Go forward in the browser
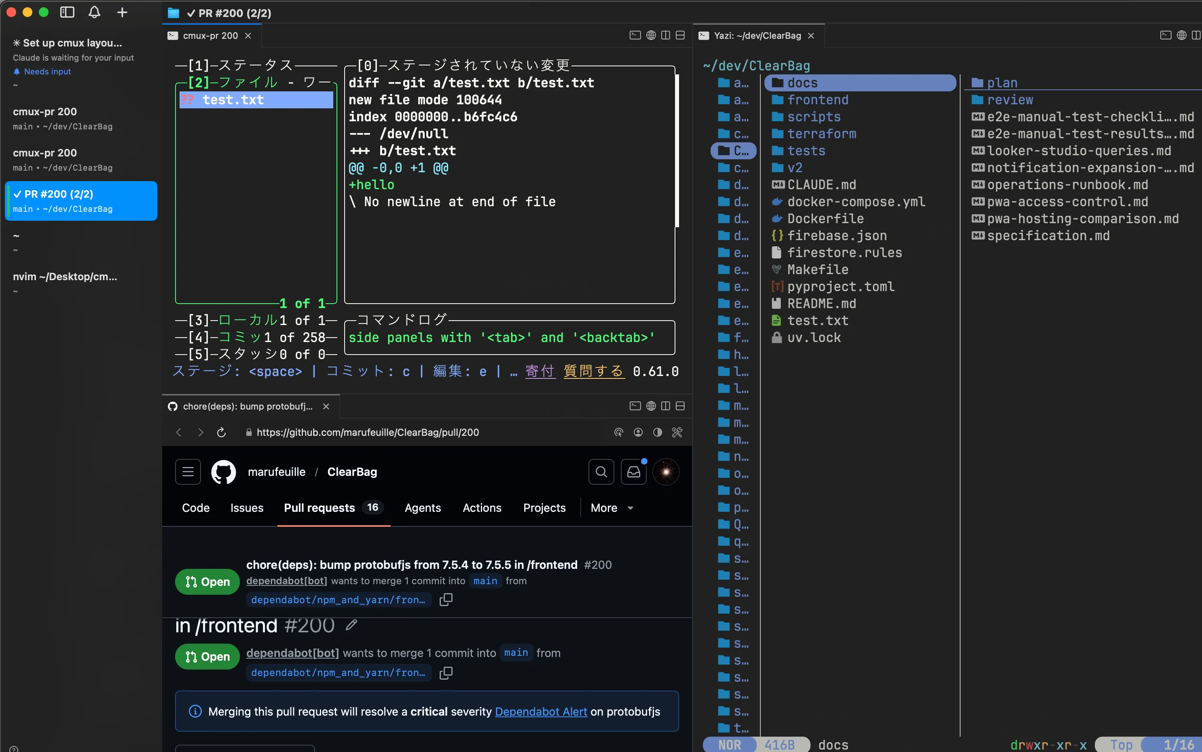The width and height of the screenshot is (1202, 752). [x=201, y=432]
